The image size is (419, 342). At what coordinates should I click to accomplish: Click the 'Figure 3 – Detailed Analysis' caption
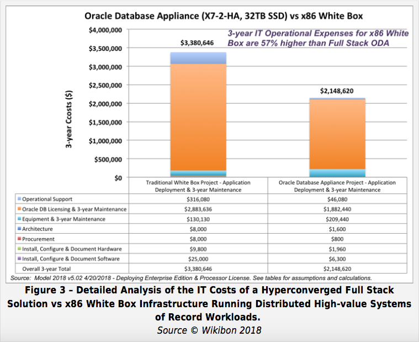coord(209,304)
